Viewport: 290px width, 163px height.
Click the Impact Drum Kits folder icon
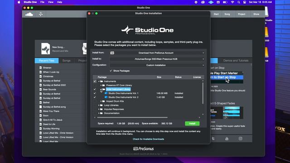[104, 101]
